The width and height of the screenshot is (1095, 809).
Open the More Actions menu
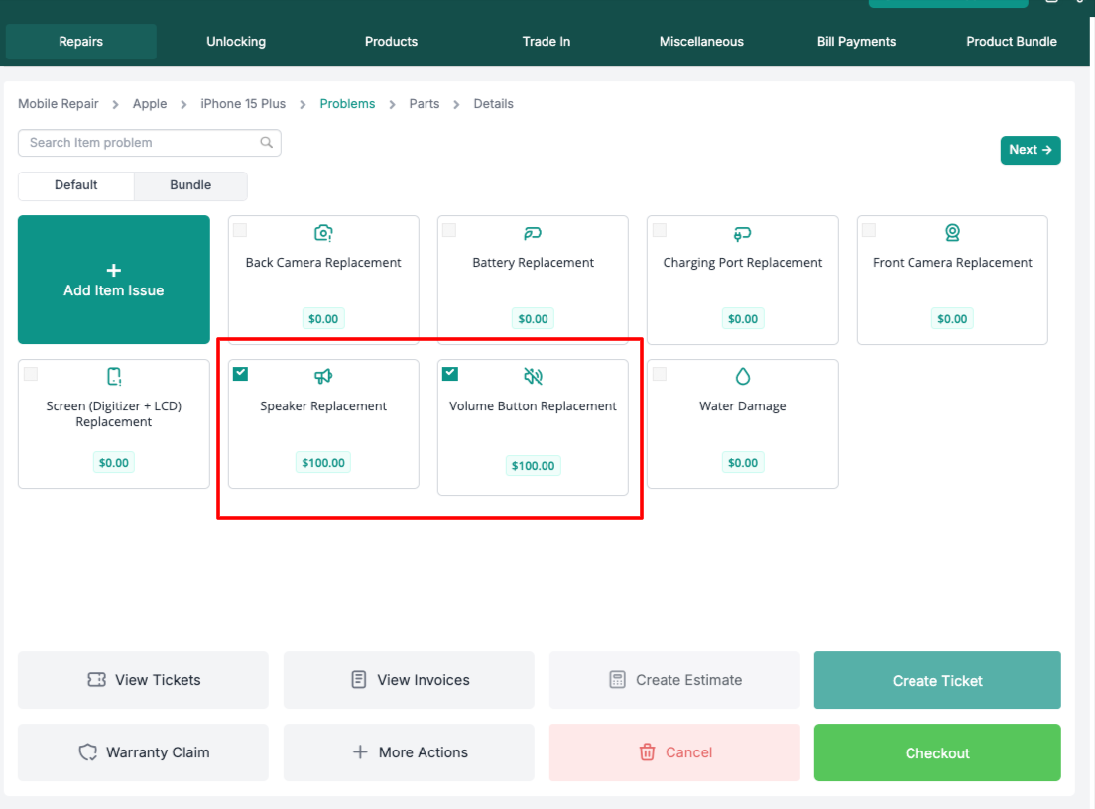pyautogui.click(x=409, y=752)
